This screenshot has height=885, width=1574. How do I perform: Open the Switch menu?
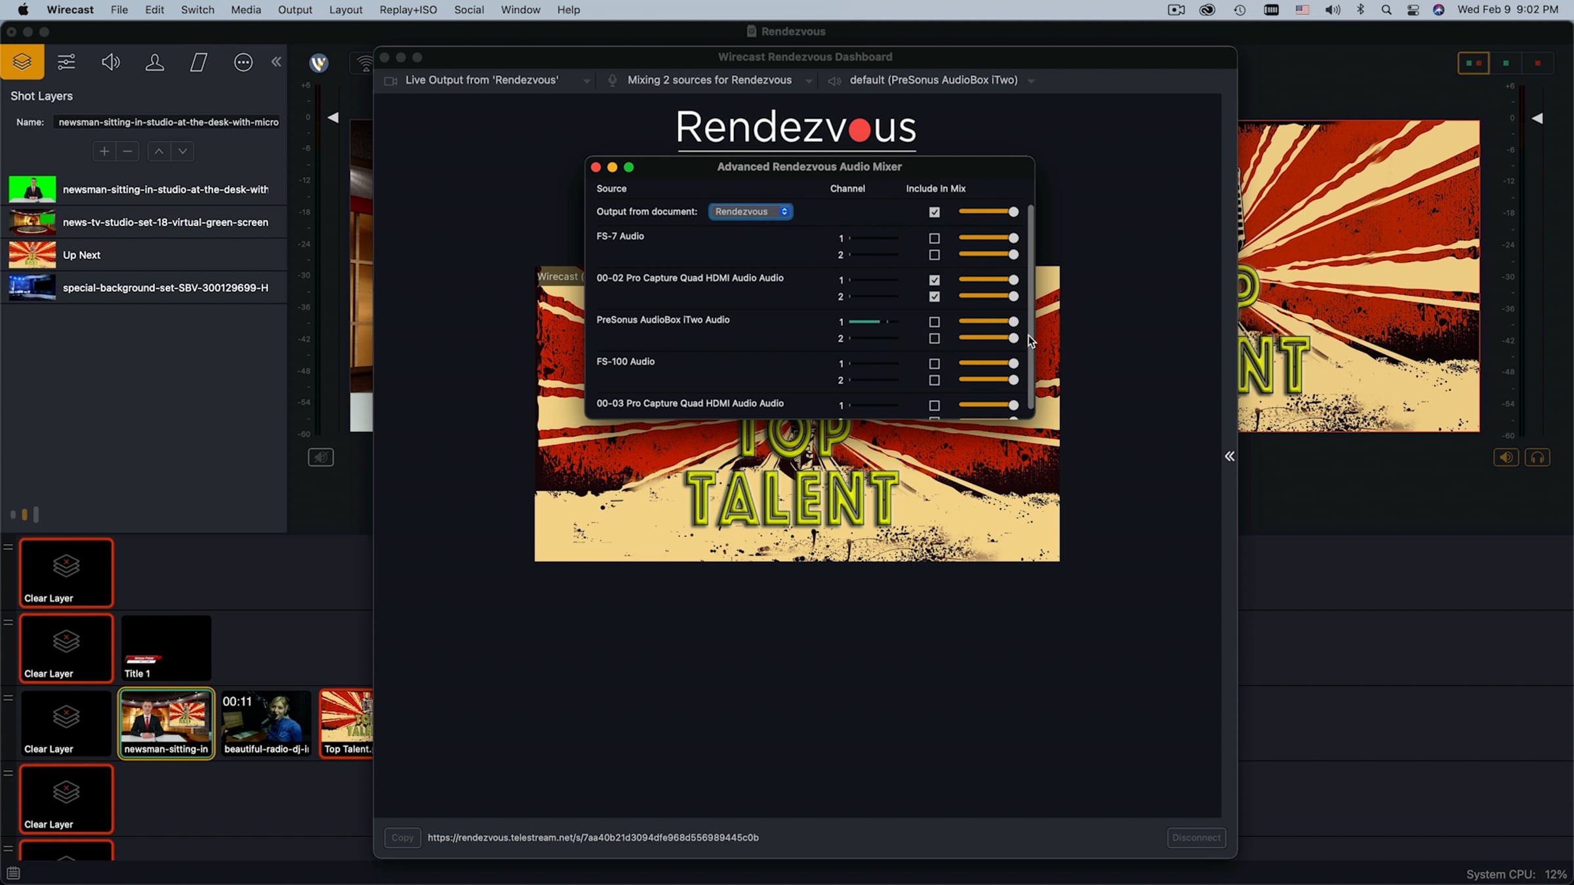click(x=197, y=10)
